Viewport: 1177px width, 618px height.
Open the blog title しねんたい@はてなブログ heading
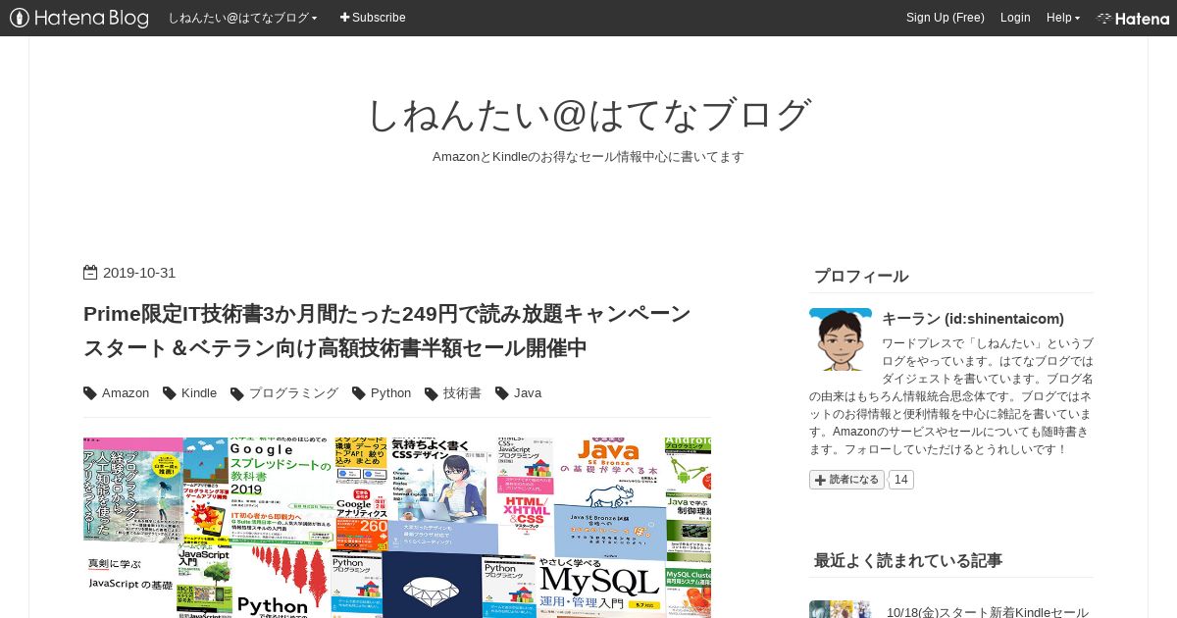point(588,115)
